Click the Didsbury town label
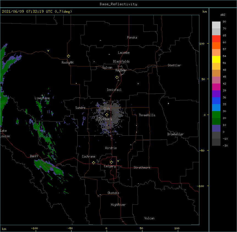The width and height of the screenshot is (237, 232). [x=105, y=119]
